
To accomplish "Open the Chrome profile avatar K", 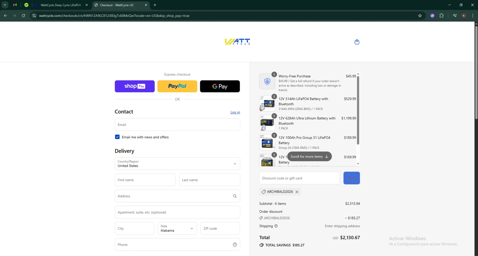I will 464,16.
